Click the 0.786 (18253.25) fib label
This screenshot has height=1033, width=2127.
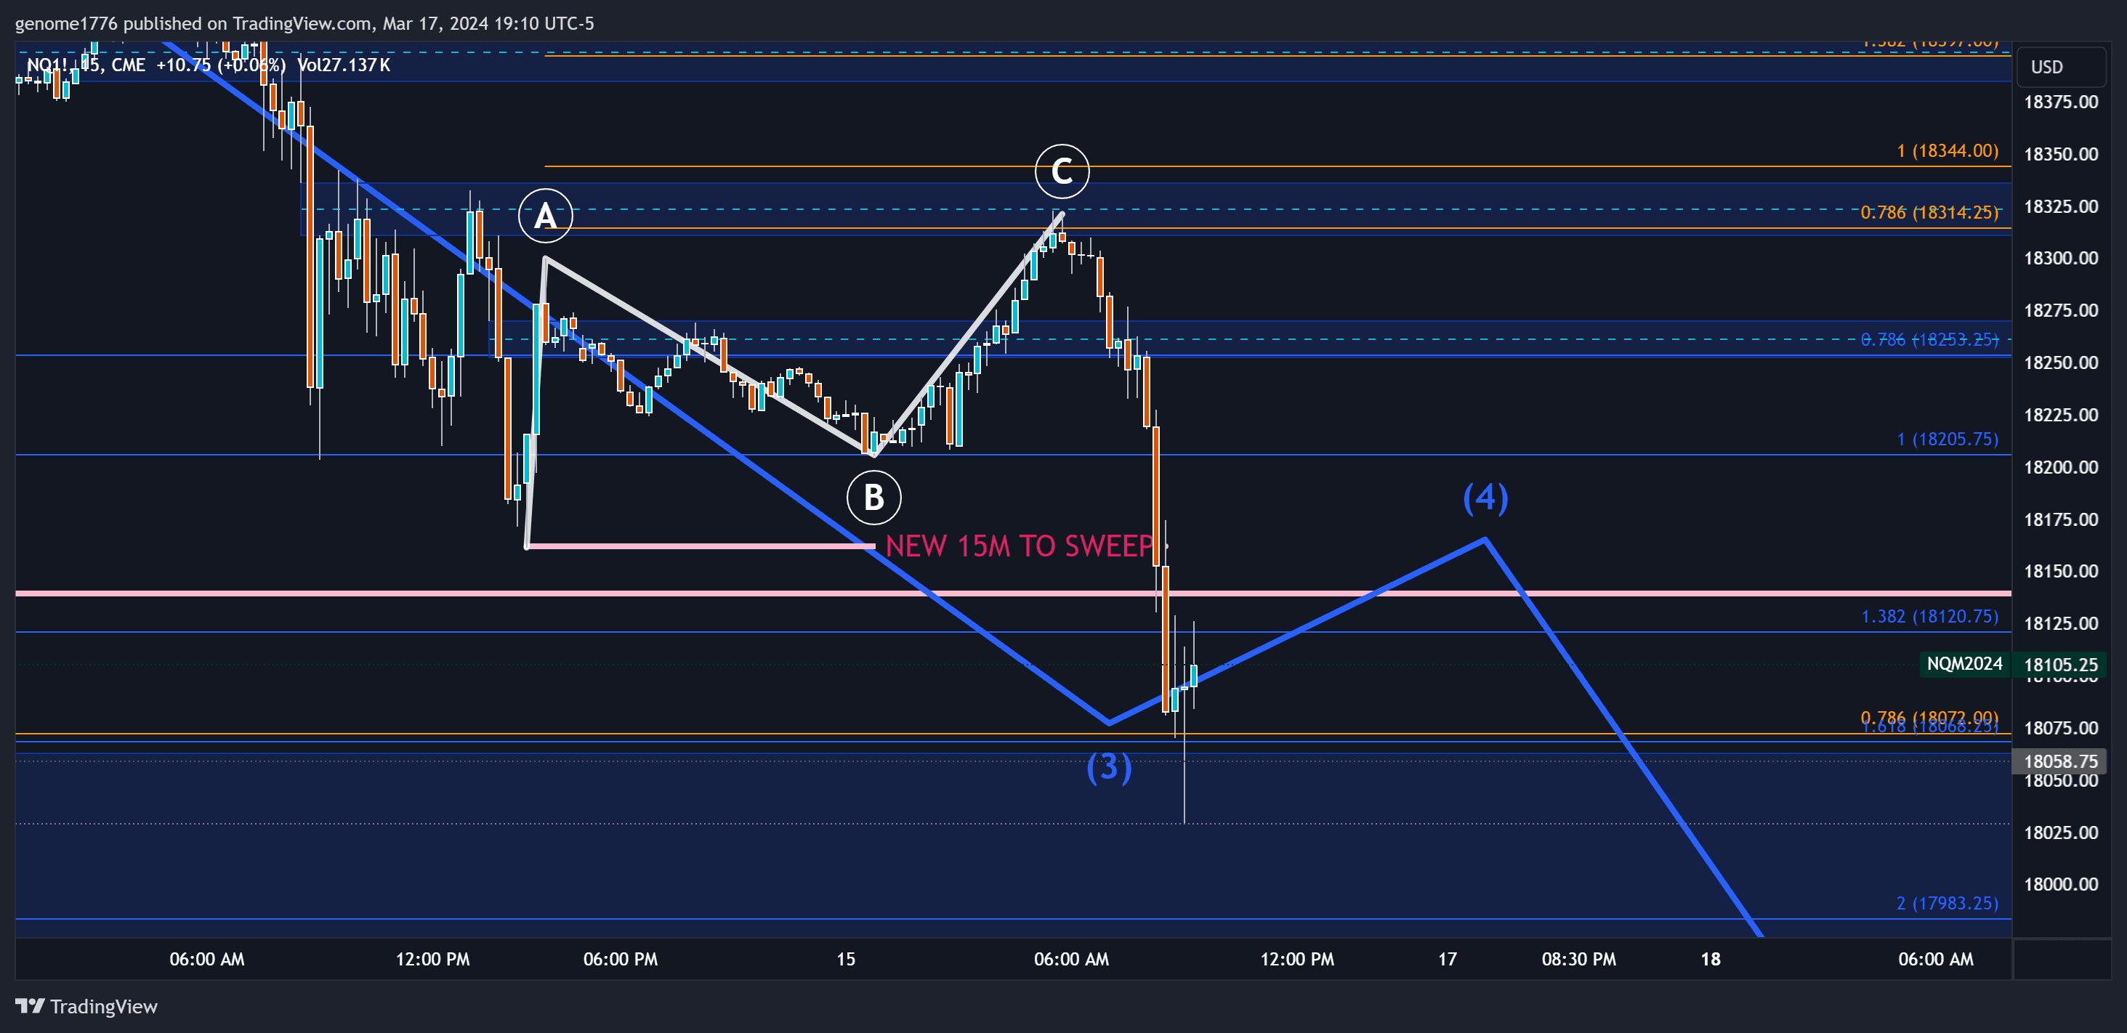coord(1929,339)
